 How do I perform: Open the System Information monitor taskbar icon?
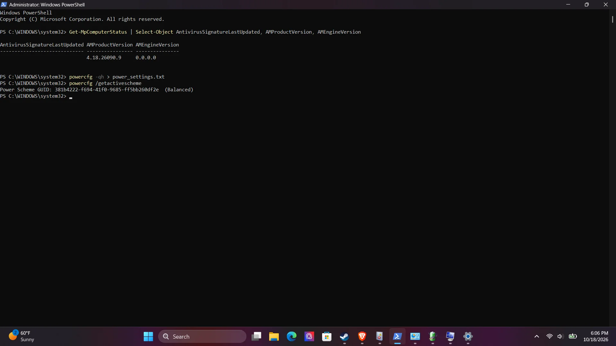point(450,336)
